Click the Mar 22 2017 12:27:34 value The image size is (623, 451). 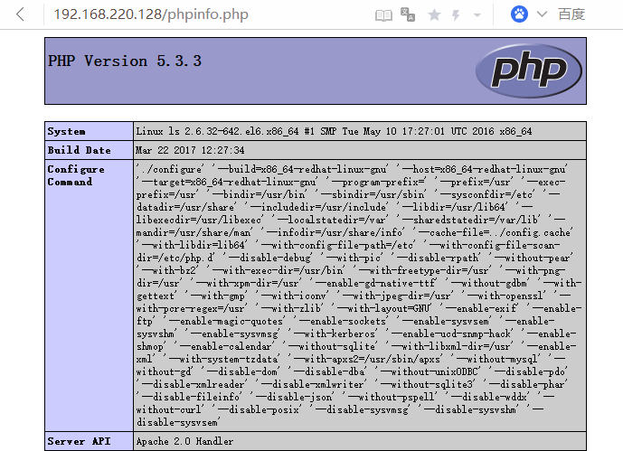pos(190,150)
